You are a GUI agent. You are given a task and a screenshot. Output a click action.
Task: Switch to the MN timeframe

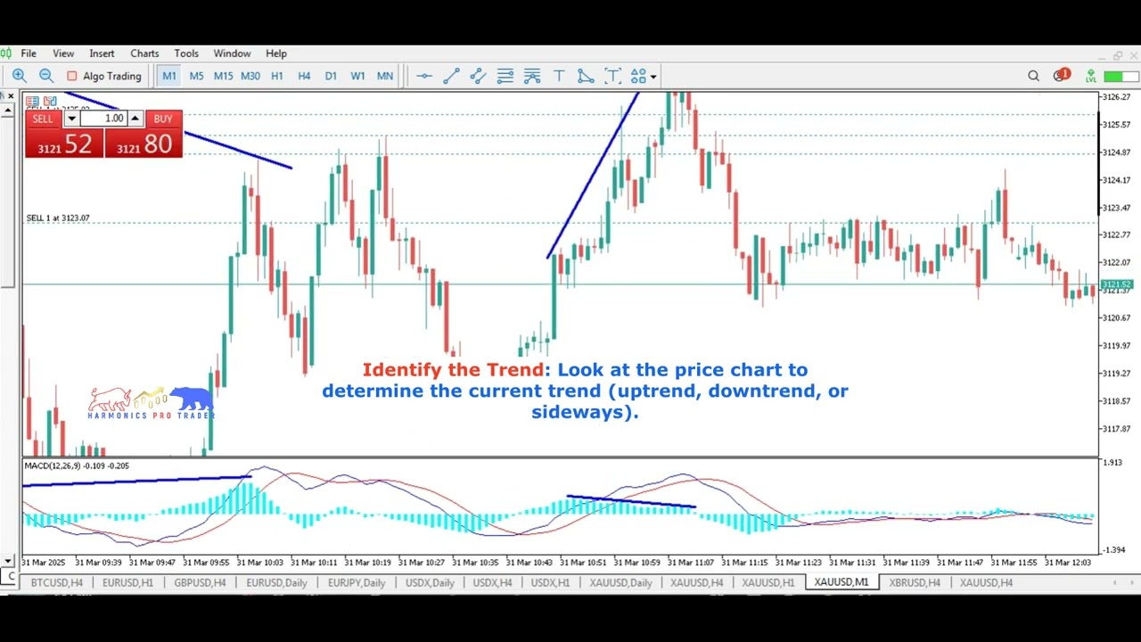click(x=385, y=77)
